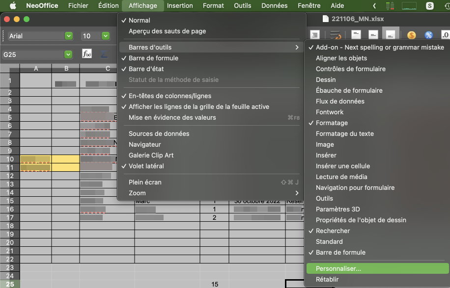The width and height of the screenshot is (450, 288).
Task: Align cell content to top
Action: pyautogui.click(x=356, y=35)
